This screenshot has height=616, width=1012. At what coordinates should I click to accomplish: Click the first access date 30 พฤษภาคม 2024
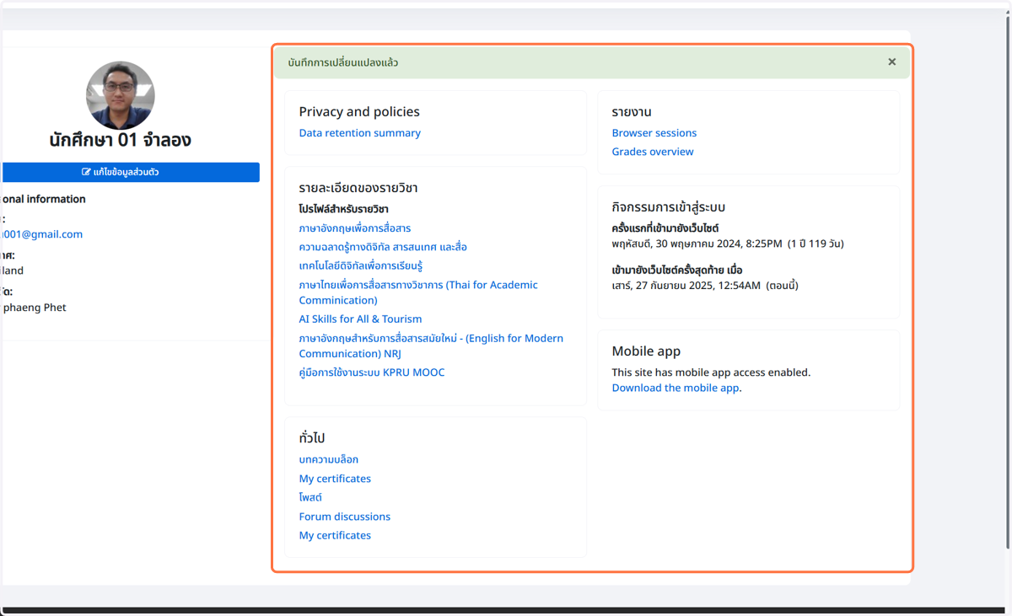[x=728, y=244]
